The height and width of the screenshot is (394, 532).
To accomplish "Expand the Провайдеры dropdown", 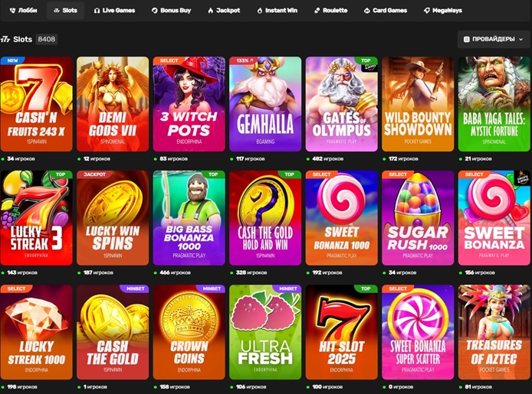I will (x=494, y=39).
